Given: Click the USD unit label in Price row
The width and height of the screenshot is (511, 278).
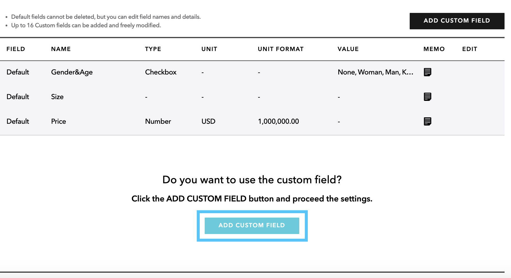Looking at the screenshot, I should point(208,121).
